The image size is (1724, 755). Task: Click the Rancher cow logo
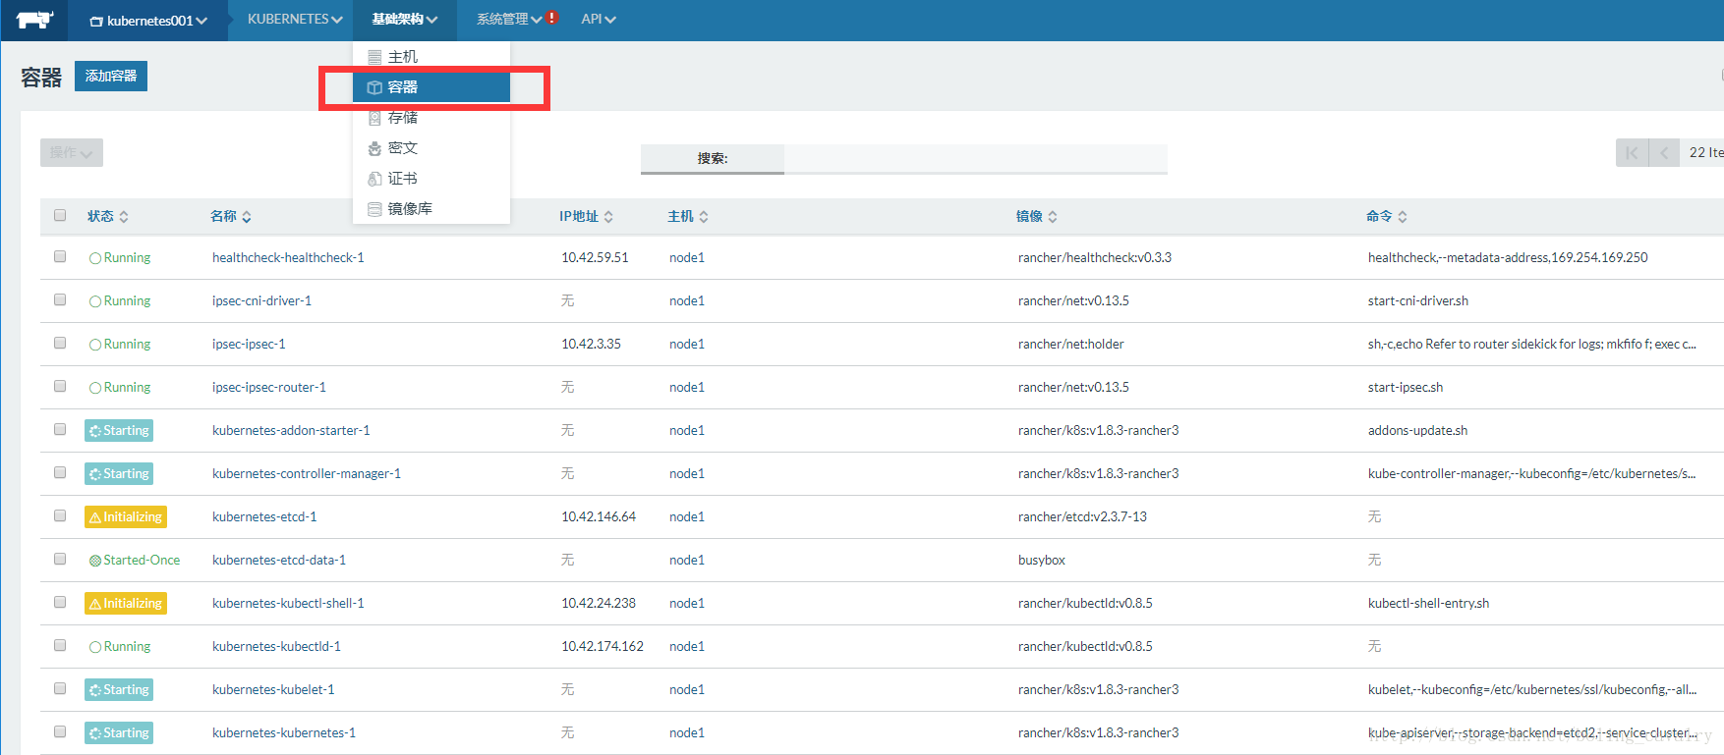tap(34, 20)
